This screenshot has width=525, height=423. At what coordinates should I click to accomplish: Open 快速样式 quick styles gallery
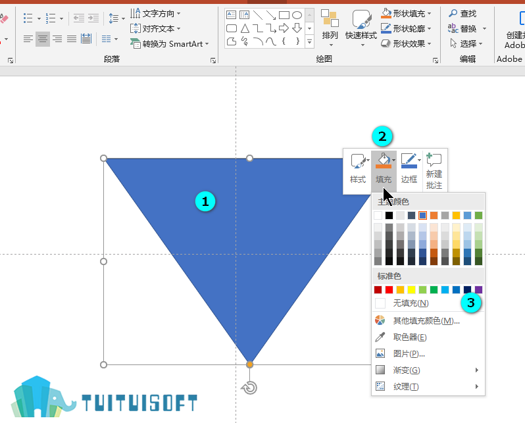[x=361, y=28]
